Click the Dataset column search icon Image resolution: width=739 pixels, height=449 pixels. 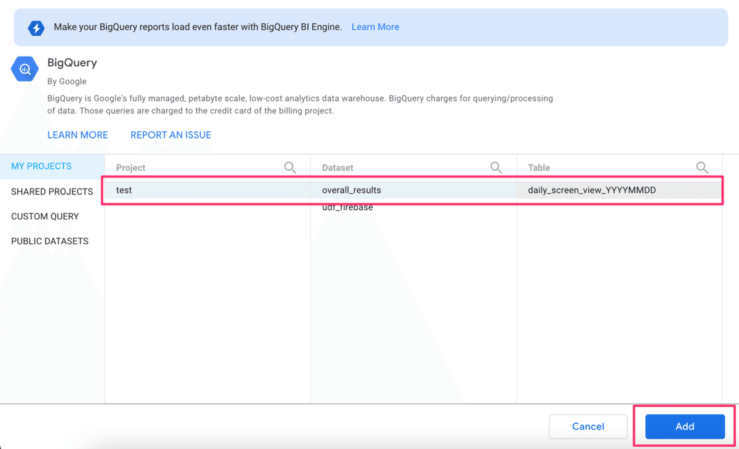pos(496,168)
